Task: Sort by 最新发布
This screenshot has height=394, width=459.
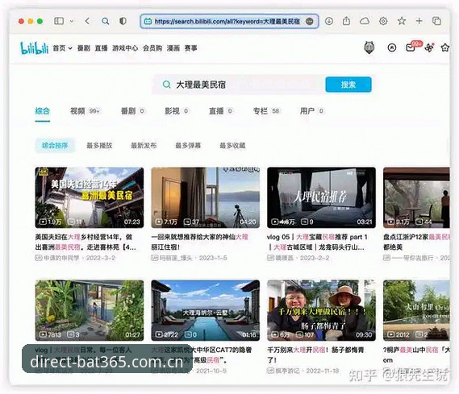Action: pyautogui.click(x=144, y=145)
